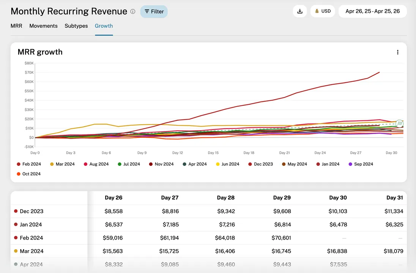Switch to the Movements tab

[x=44, y=26]
